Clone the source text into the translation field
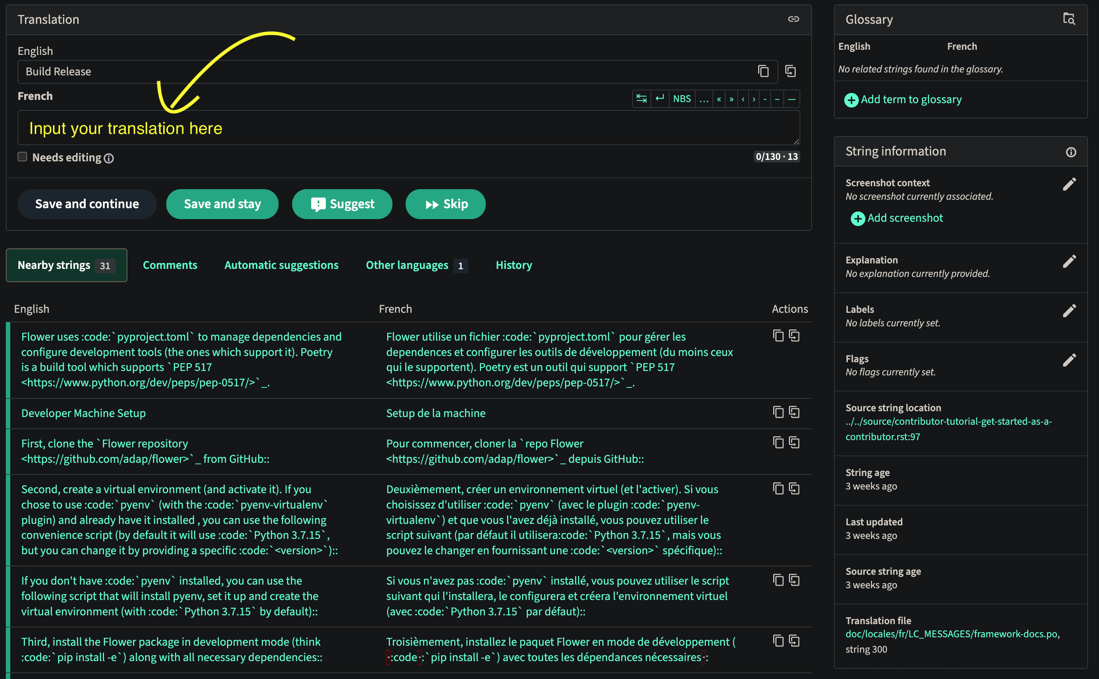The height and width of the screenshot is (679, 1099). pyautogui.click(x=790, y=71)
